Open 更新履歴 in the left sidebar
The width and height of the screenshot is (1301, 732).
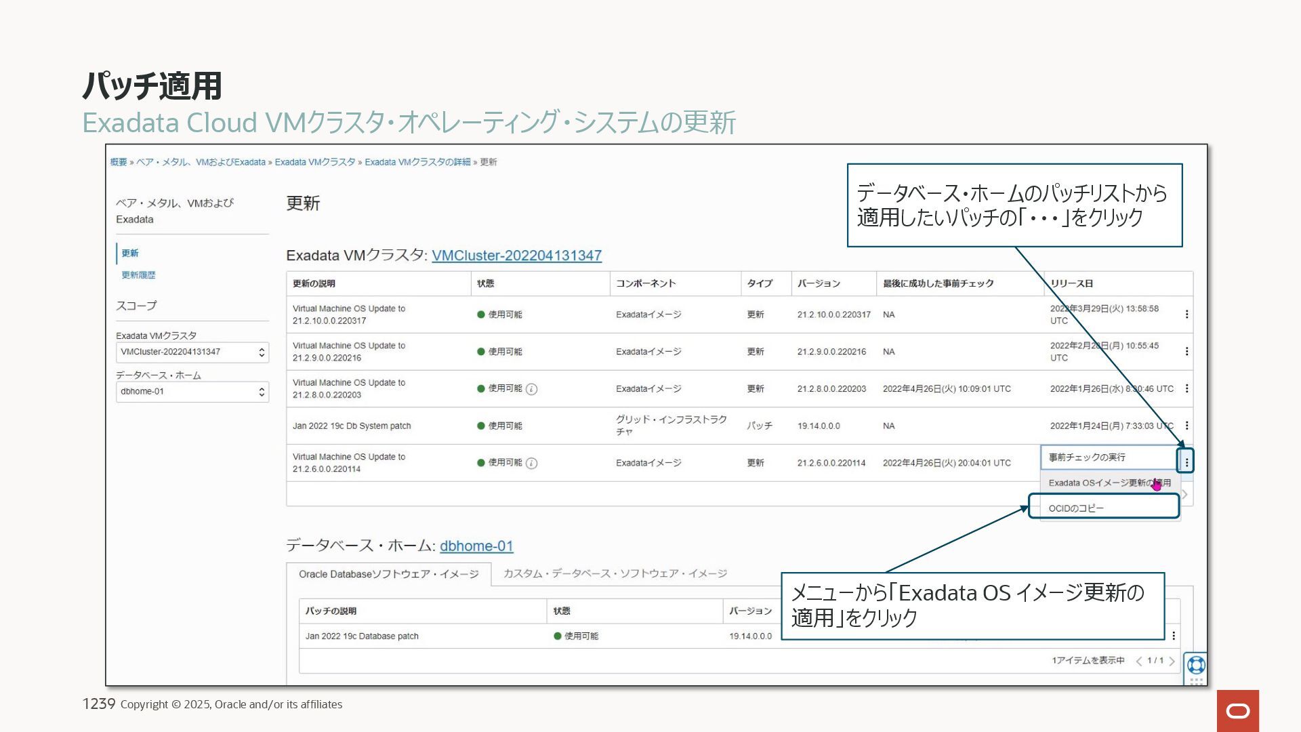[138, 275]
